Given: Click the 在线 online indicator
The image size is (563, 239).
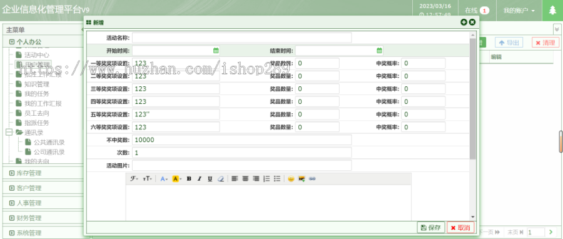Looking at the screenshot, I should 477,11.
